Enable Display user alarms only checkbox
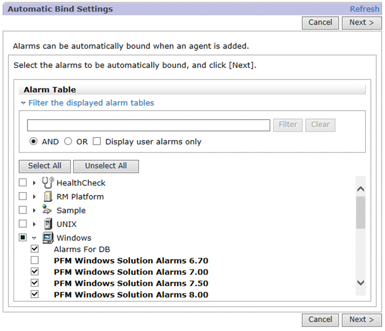The image size is (385, 331). click(97, 142)
